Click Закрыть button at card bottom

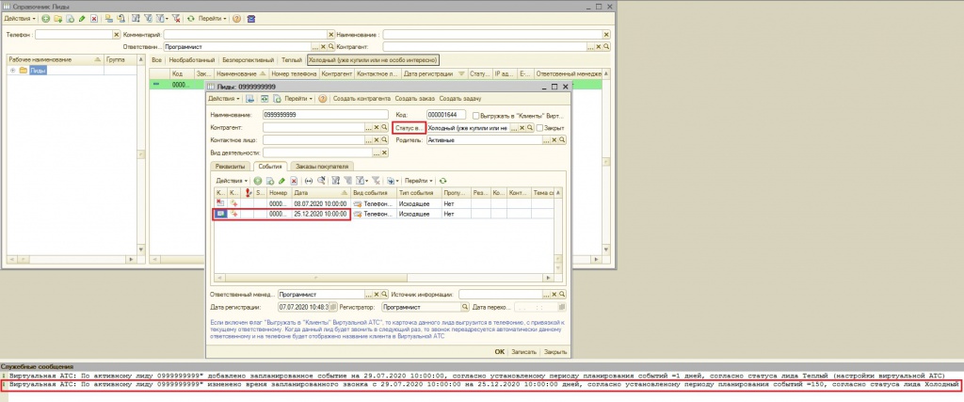(555, 352)
